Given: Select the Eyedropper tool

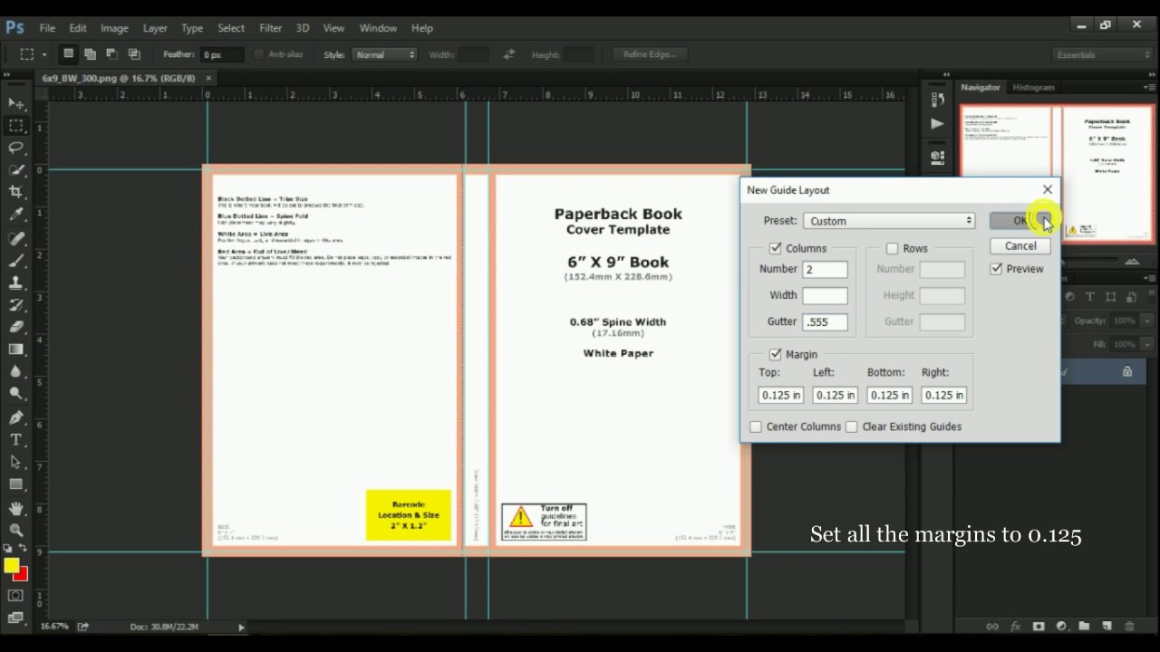Looking at the screenshot, I should pyautogui.click(x=16, y=215).
